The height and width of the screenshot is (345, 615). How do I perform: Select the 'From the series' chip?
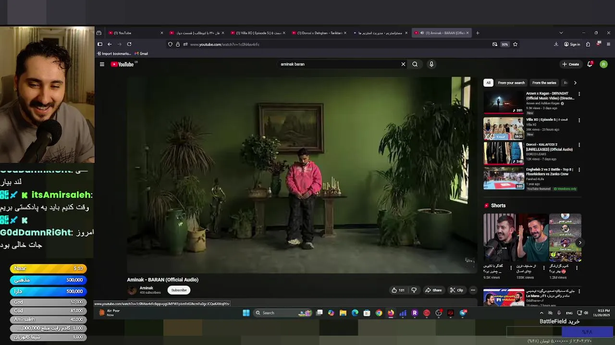(x=544, y=83)
